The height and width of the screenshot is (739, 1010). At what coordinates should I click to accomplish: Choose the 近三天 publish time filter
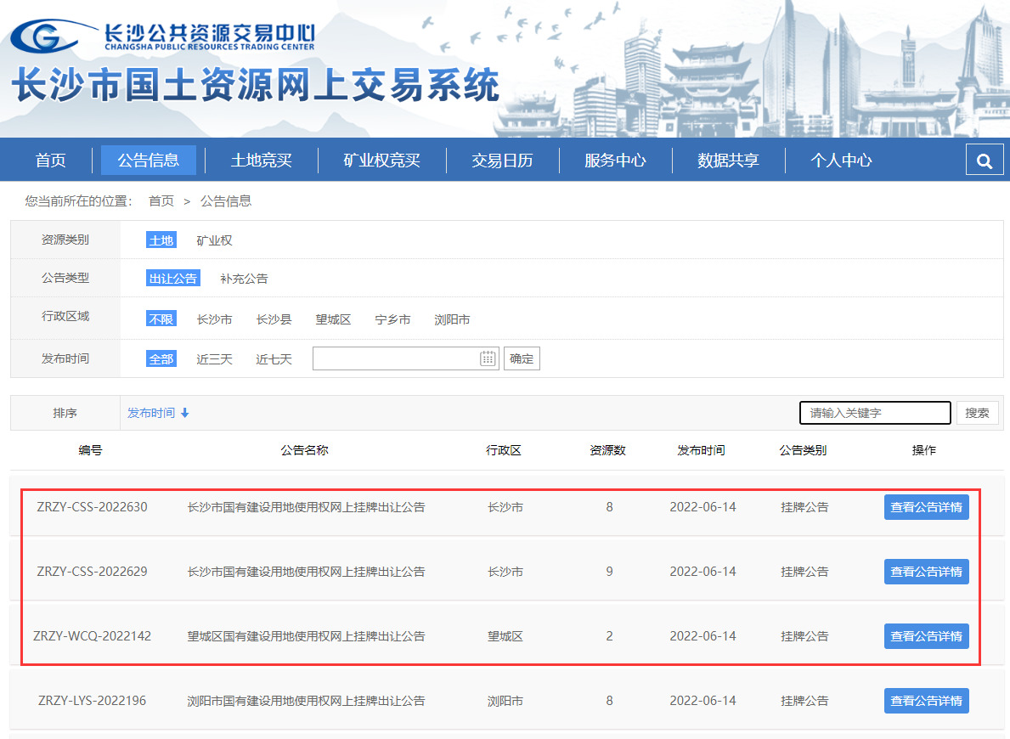pos(214,359)
